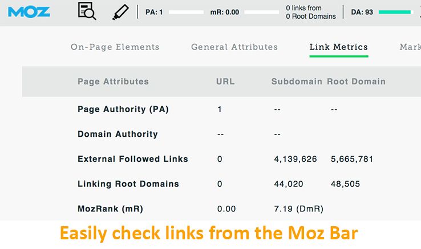Click the PA: 1 metric label

pyautogui.click(x=154, y=12)
